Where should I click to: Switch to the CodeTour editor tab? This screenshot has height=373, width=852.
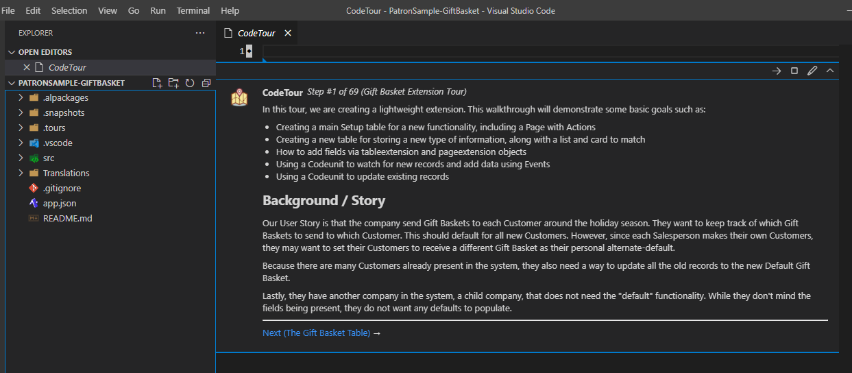pyautogui.click(x=256, y=33)
